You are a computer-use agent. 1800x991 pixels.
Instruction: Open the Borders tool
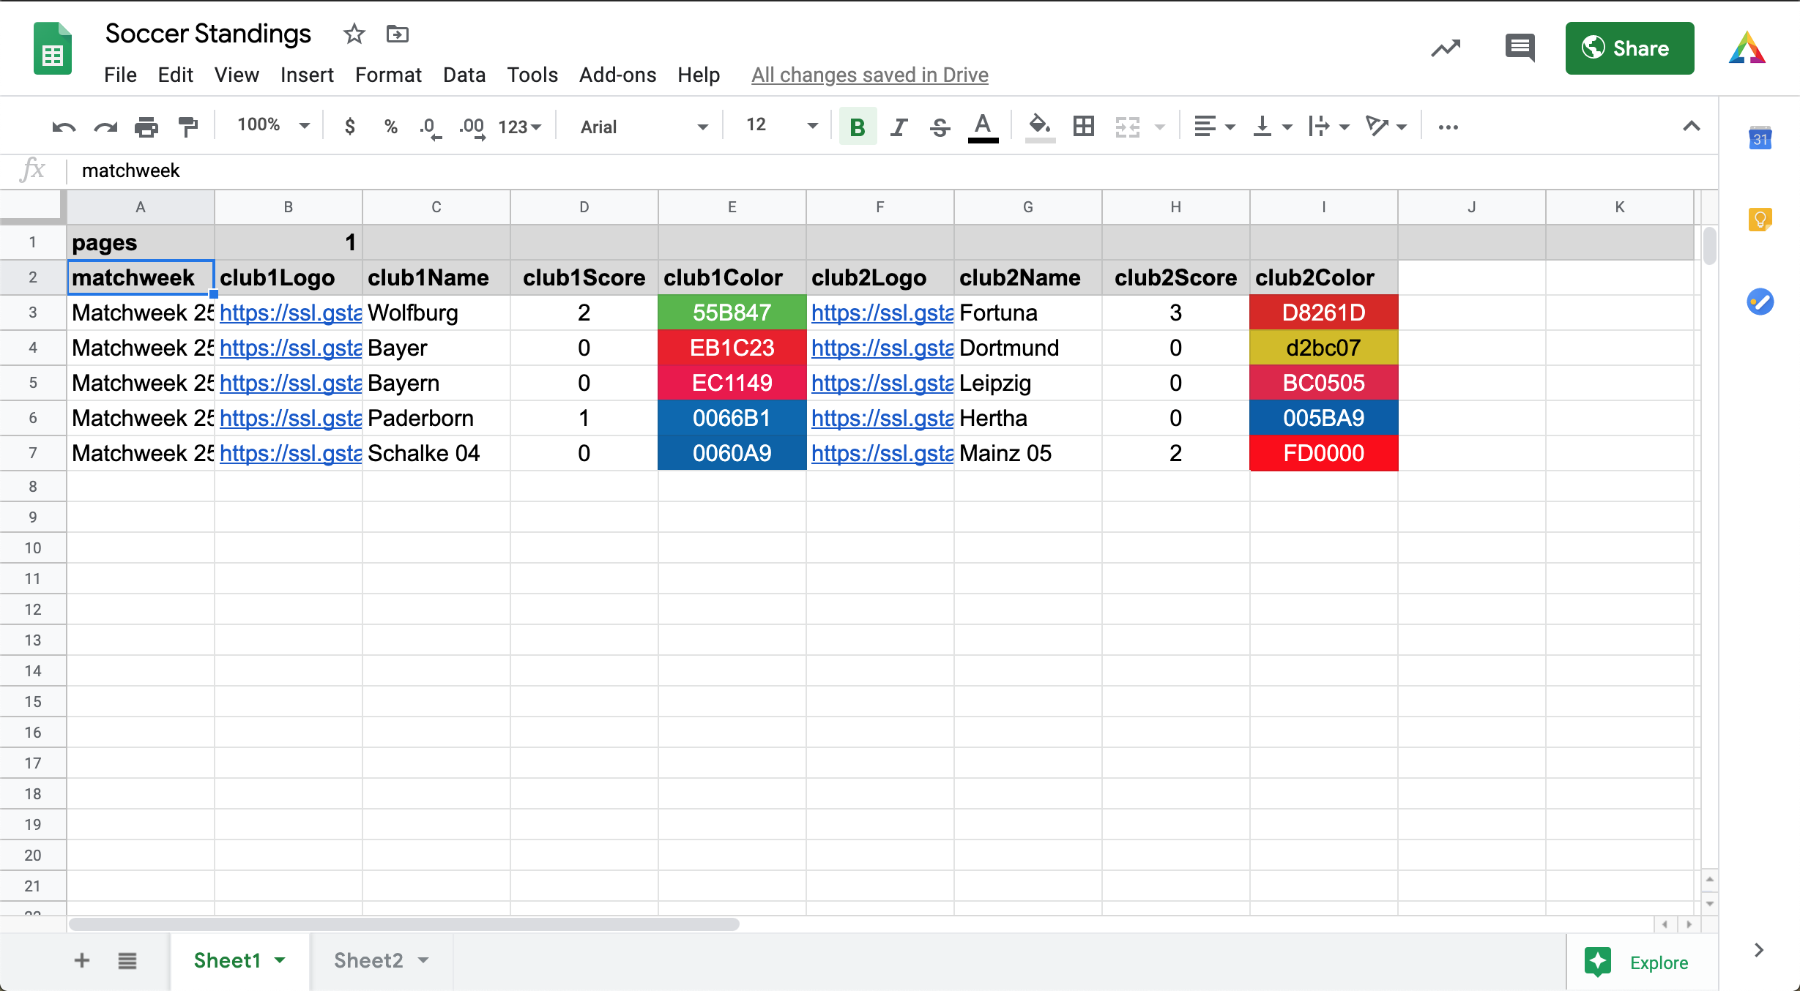point(1084,127)
